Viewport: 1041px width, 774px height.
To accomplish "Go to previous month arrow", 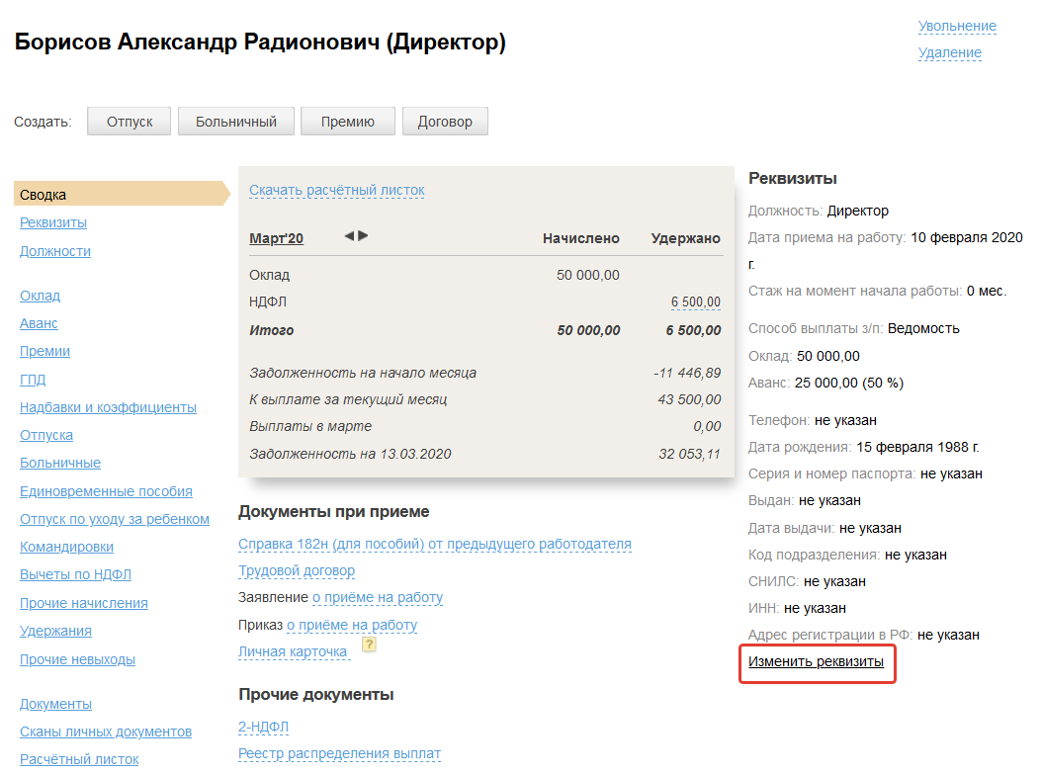I will [349, 236].
